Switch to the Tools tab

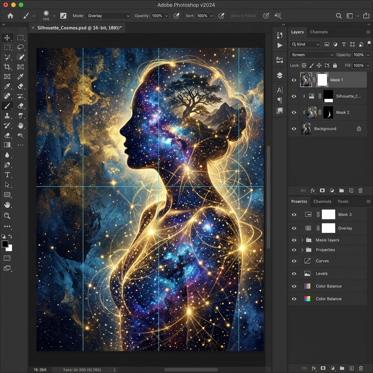[x=343, y=201]
